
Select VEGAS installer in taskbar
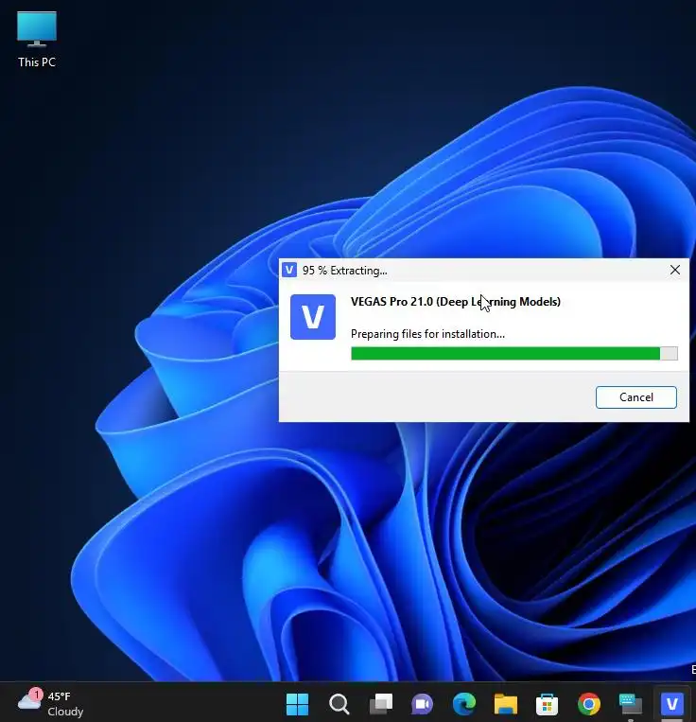pyautogui.click(x=672, y=704)
